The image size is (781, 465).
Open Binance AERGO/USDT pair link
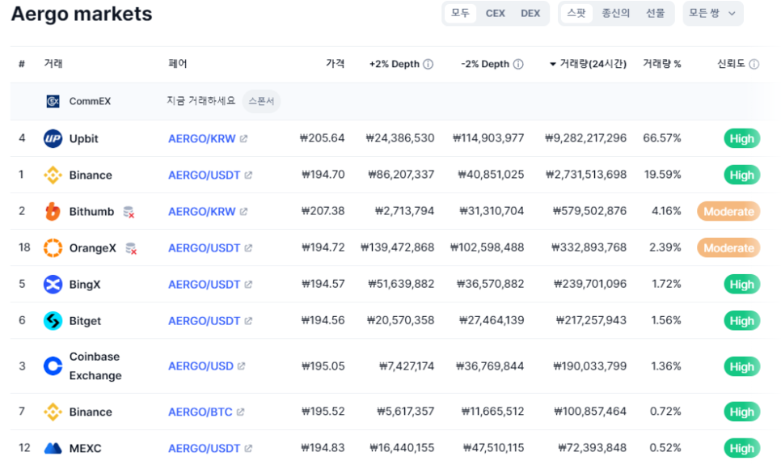(205, 175)
